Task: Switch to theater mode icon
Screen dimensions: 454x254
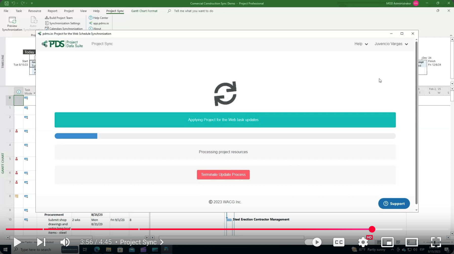Action: coord(412,242)
